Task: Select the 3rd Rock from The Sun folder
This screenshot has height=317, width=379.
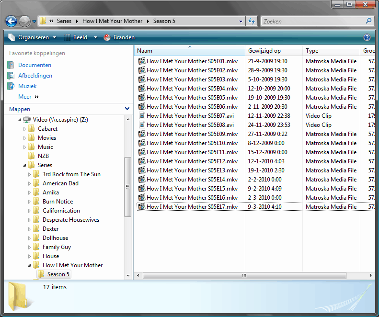Action: (x=71, y=174)
